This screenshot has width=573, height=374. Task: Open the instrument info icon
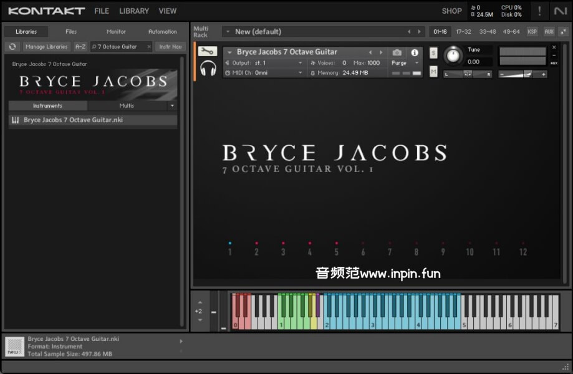click(x=415, y=53)
